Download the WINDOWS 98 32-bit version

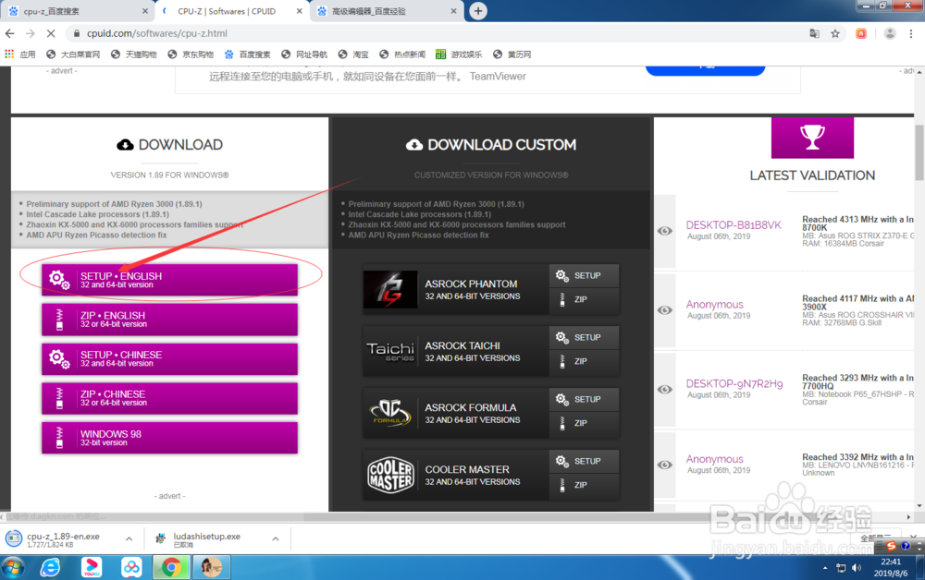169,438
